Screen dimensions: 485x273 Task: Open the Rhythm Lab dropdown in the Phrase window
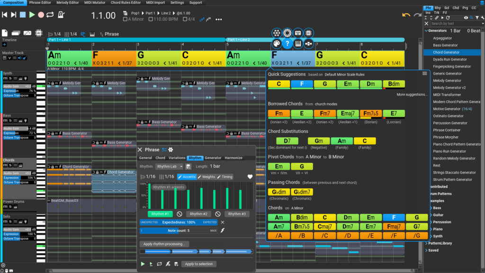tap(169, 167)
